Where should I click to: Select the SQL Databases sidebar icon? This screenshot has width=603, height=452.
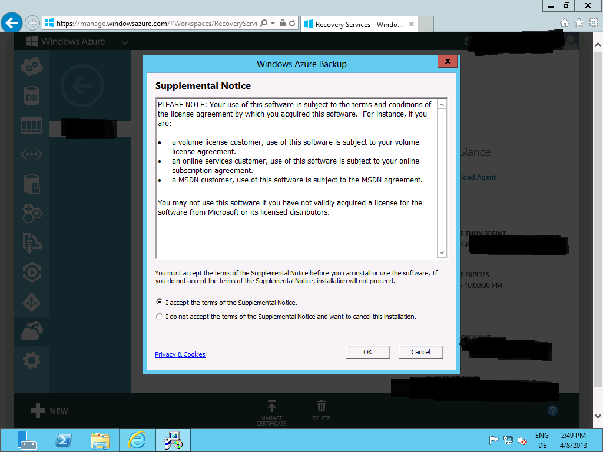pyautogui.click(x=31, y=94)
